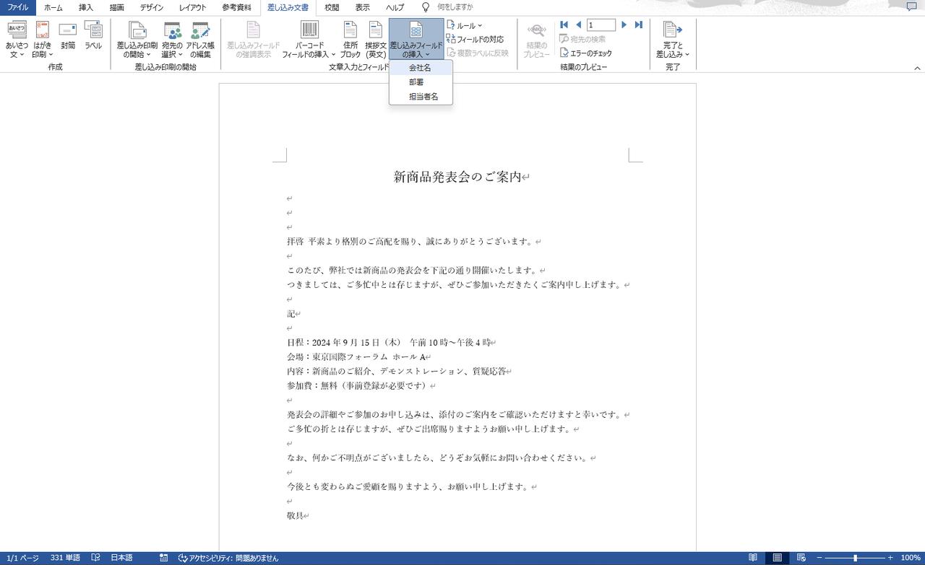
Task: Switch to the 表示 tab
Action: (x=363, y=7)
